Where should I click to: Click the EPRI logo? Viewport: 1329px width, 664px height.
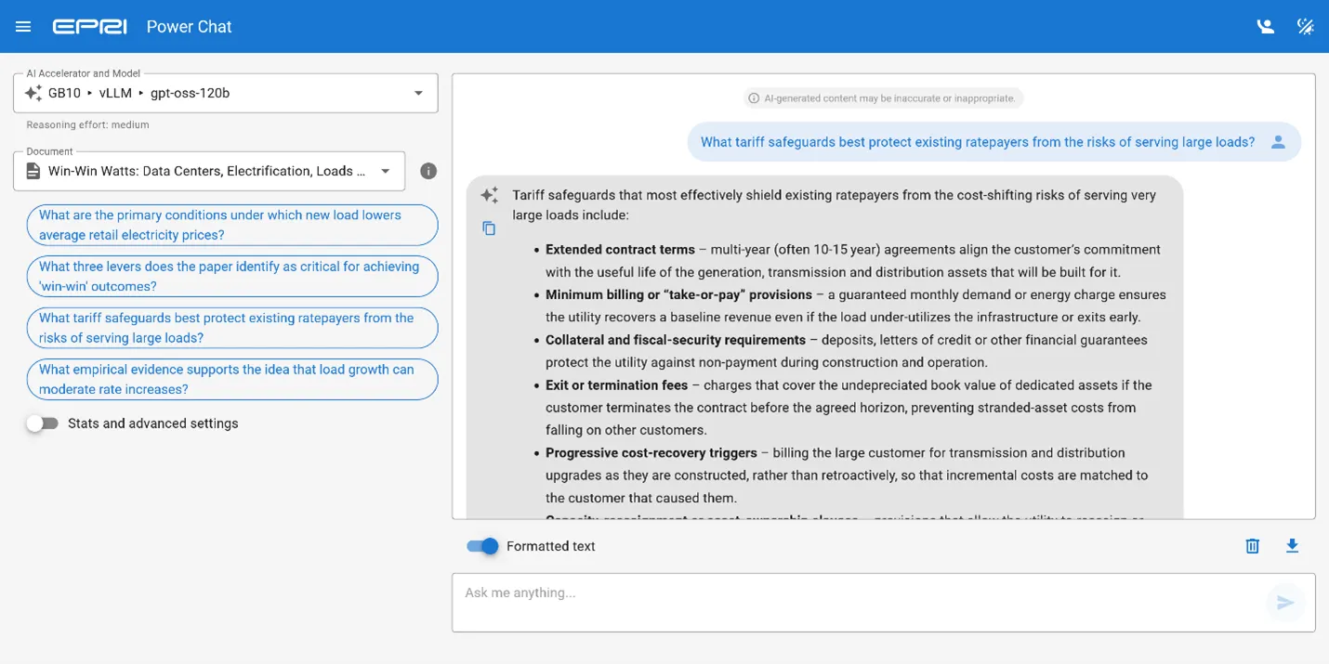(90, 26)
